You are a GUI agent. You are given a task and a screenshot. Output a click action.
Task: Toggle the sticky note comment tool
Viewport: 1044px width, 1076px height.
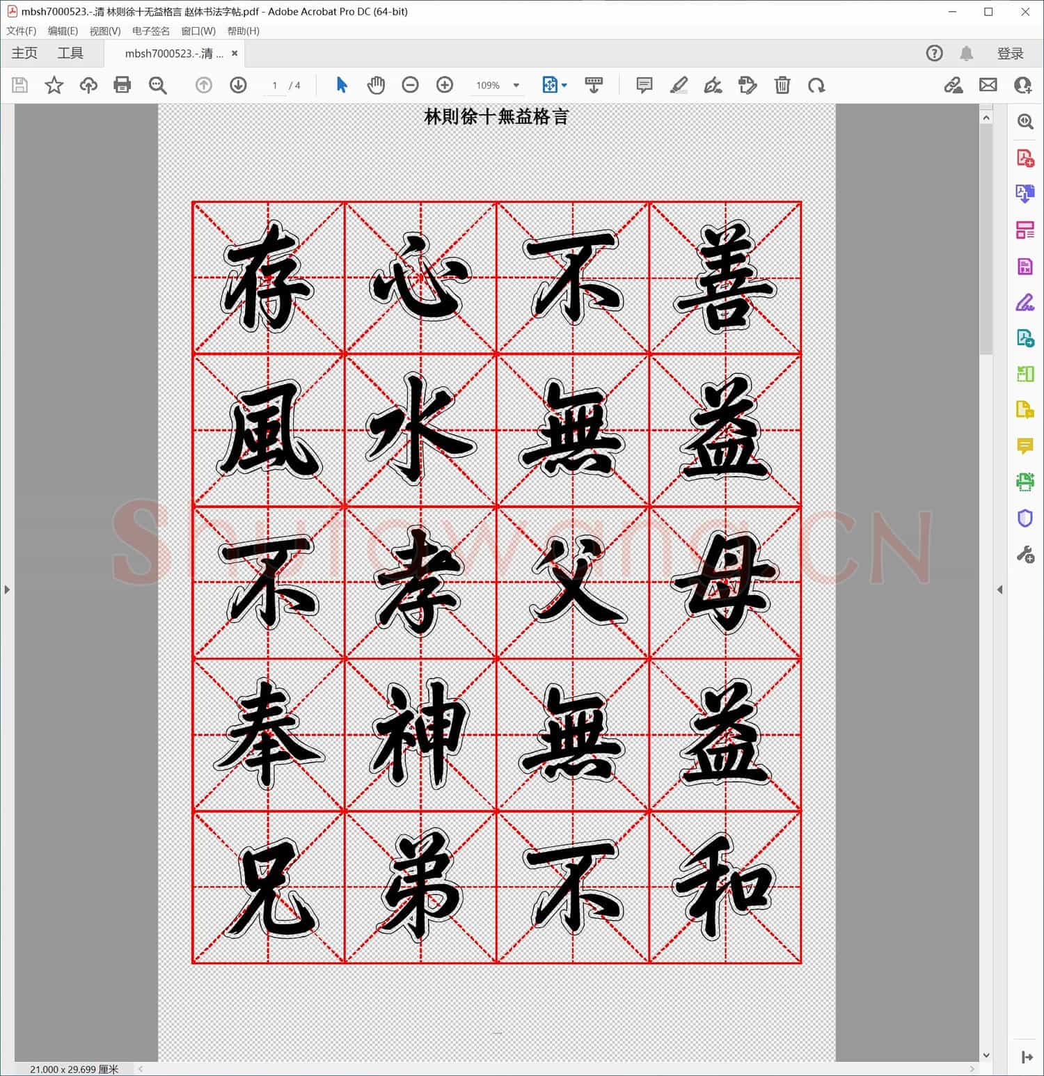pos(644,85)
